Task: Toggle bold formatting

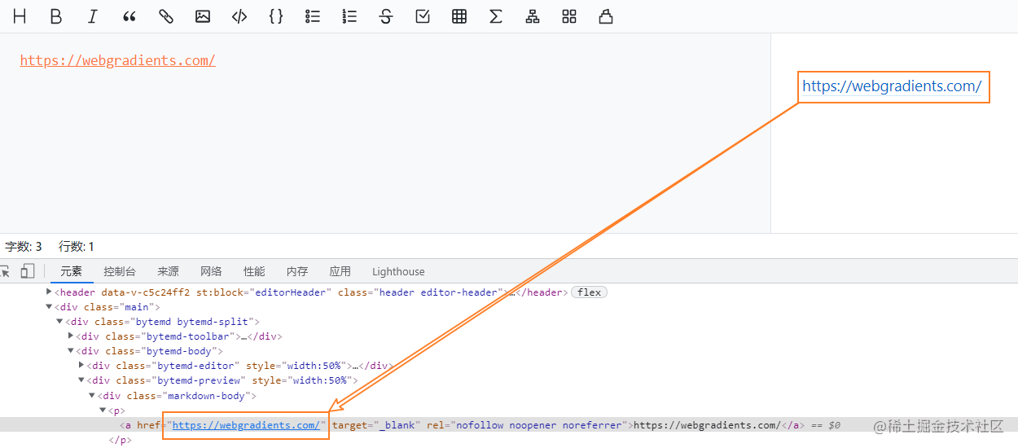Action: (56, 16)
